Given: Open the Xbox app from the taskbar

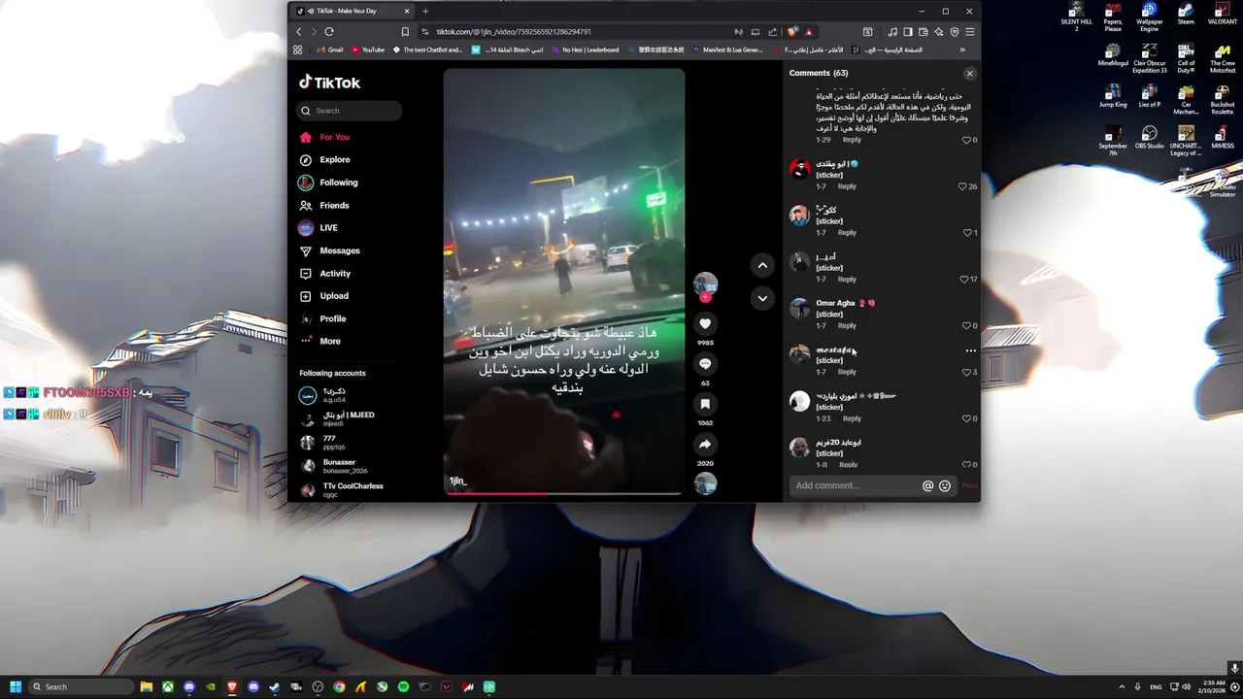Looking at the screenshot, I should click(168, 686).
